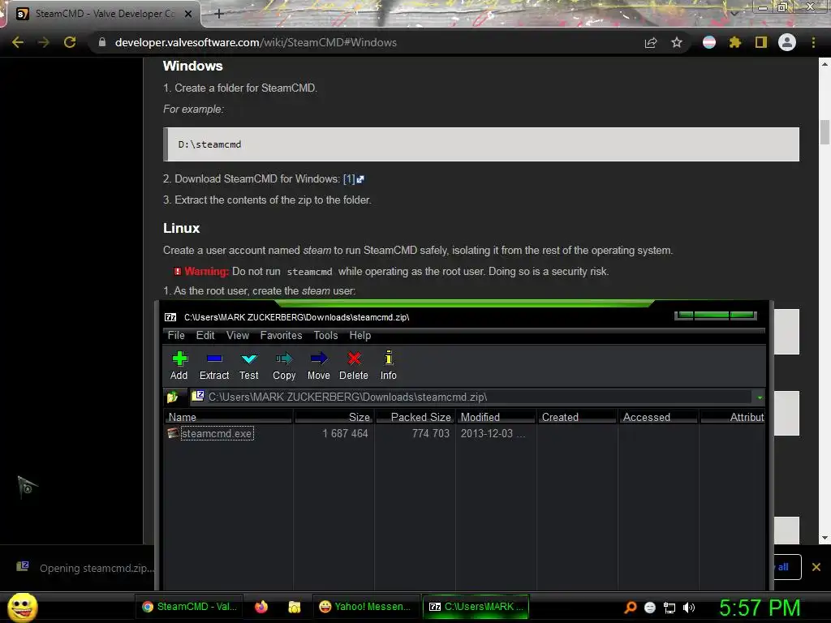Click the Extract toolbar icon
Viewport: 831px width, 623px height.
(214, 366)
